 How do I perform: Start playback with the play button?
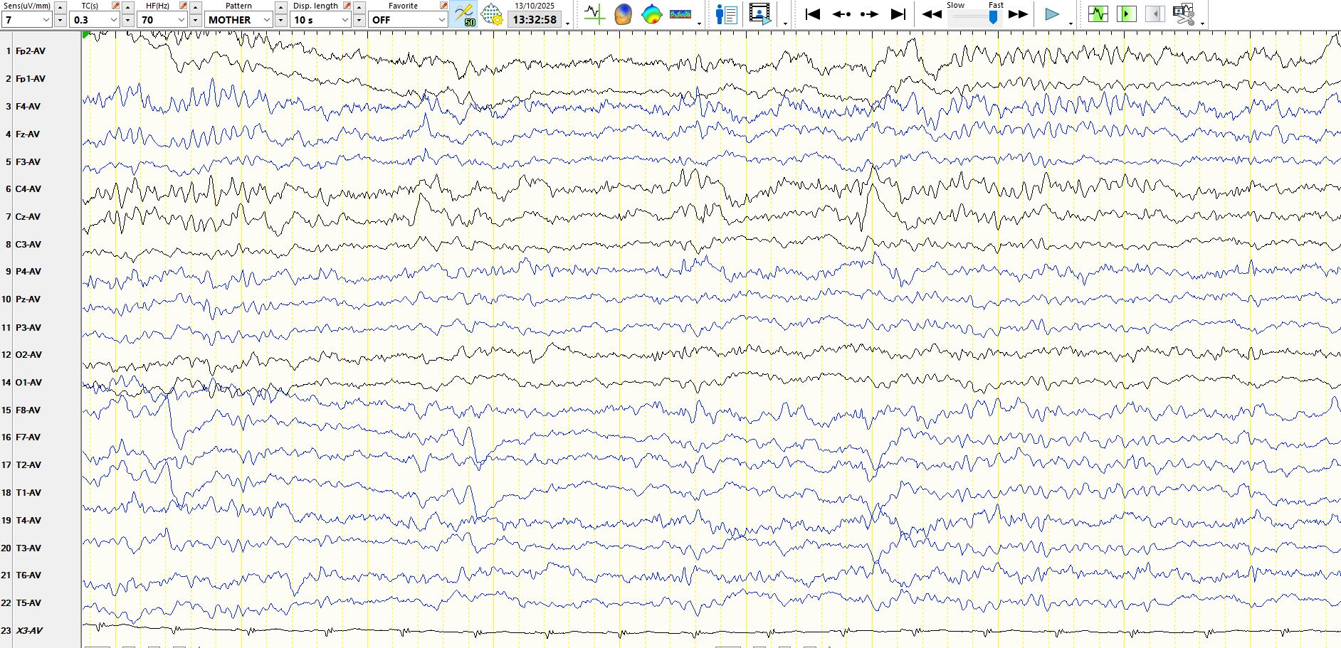tap(1051, 14)
